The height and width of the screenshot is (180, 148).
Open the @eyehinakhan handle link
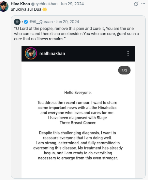click(44, 4)
